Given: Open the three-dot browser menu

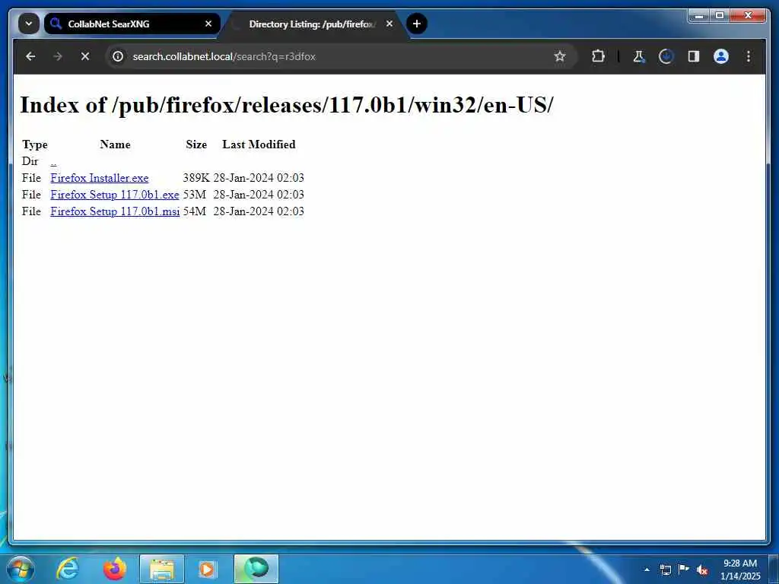Looking at the screenshot, I should [x=749, y=56].
